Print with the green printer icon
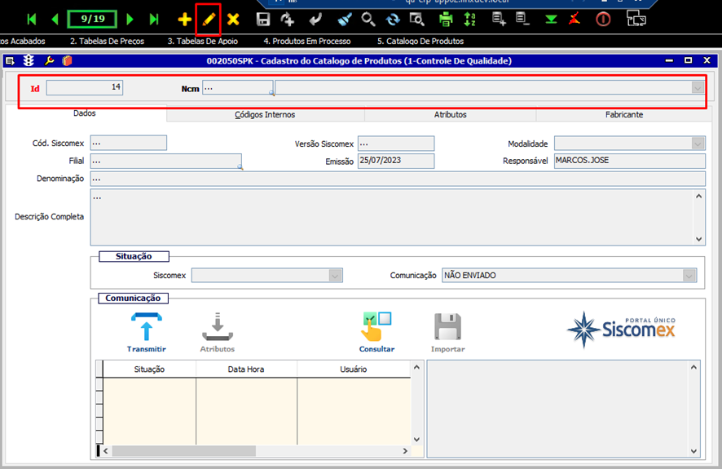Image resolution: width=722 pixels, height=469 pixels. 446,20
